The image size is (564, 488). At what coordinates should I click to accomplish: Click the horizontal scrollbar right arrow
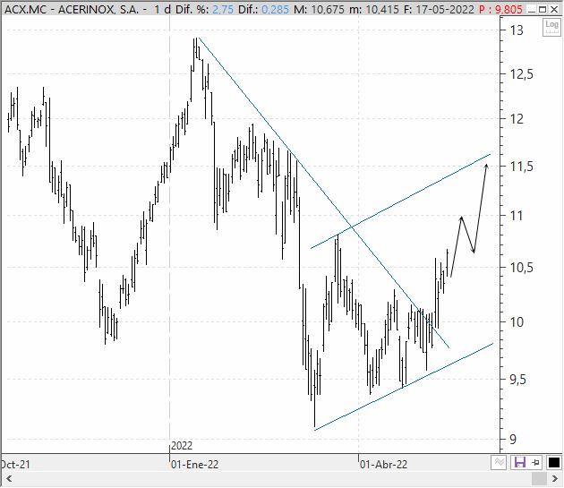(554, 479)
